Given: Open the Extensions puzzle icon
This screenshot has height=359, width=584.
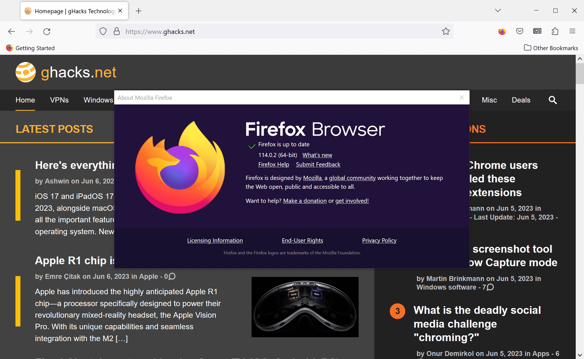Looking at the screenshot, I should pyautogui.click(x=555, y=31).
